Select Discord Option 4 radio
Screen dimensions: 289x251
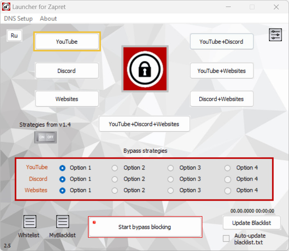point(228,179)
